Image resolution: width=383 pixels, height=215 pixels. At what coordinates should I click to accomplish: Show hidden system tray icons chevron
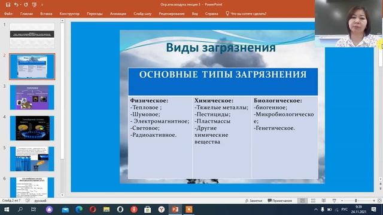[x=316, y=210]
